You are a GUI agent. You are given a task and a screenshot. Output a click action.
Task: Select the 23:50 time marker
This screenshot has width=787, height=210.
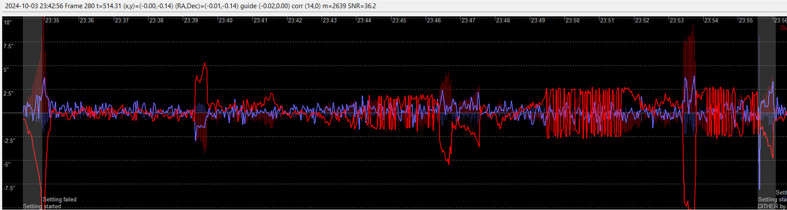(572, 20)
